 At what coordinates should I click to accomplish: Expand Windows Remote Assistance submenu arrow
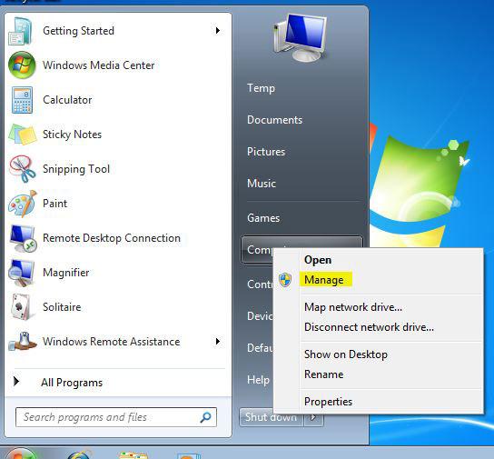coord(217,342)
